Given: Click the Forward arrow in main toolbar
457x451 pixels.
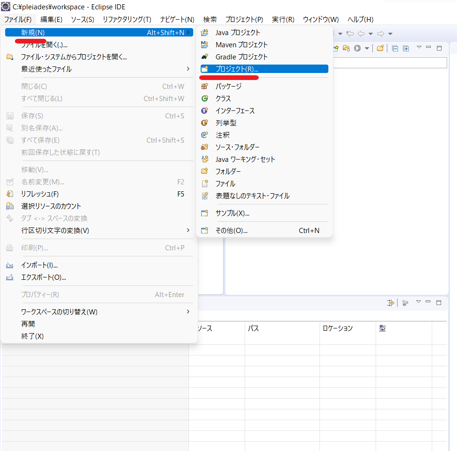Looking at the screenshot, I should (381, 34).
